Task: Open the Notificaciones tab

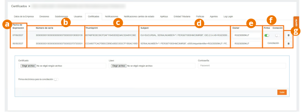Action: [111, 16]
